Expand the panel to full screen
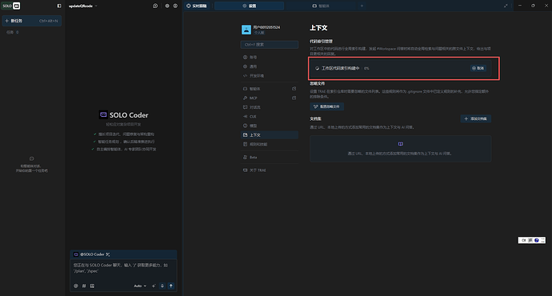 coord(506,6)
